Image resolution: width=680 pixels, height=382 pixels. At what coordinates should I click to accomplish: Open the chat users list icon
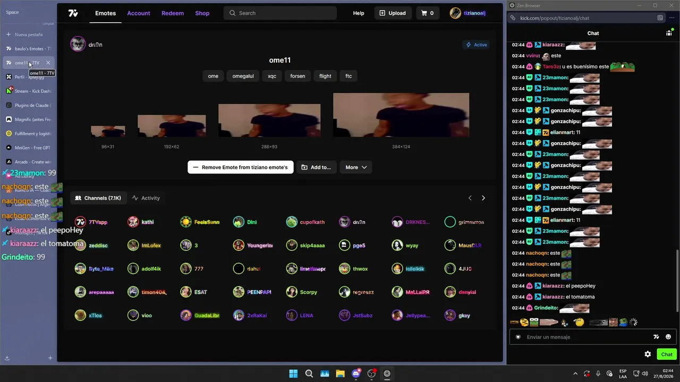[x=669, y=33]
